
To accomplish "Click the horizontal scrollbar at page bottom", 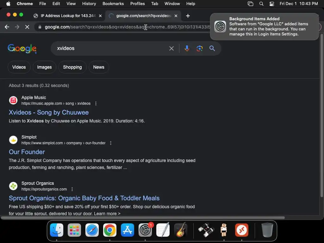I will [143, 218].
